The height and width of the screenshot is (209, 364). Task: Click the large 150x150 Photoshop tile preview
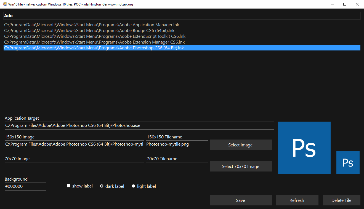(304, 148)
